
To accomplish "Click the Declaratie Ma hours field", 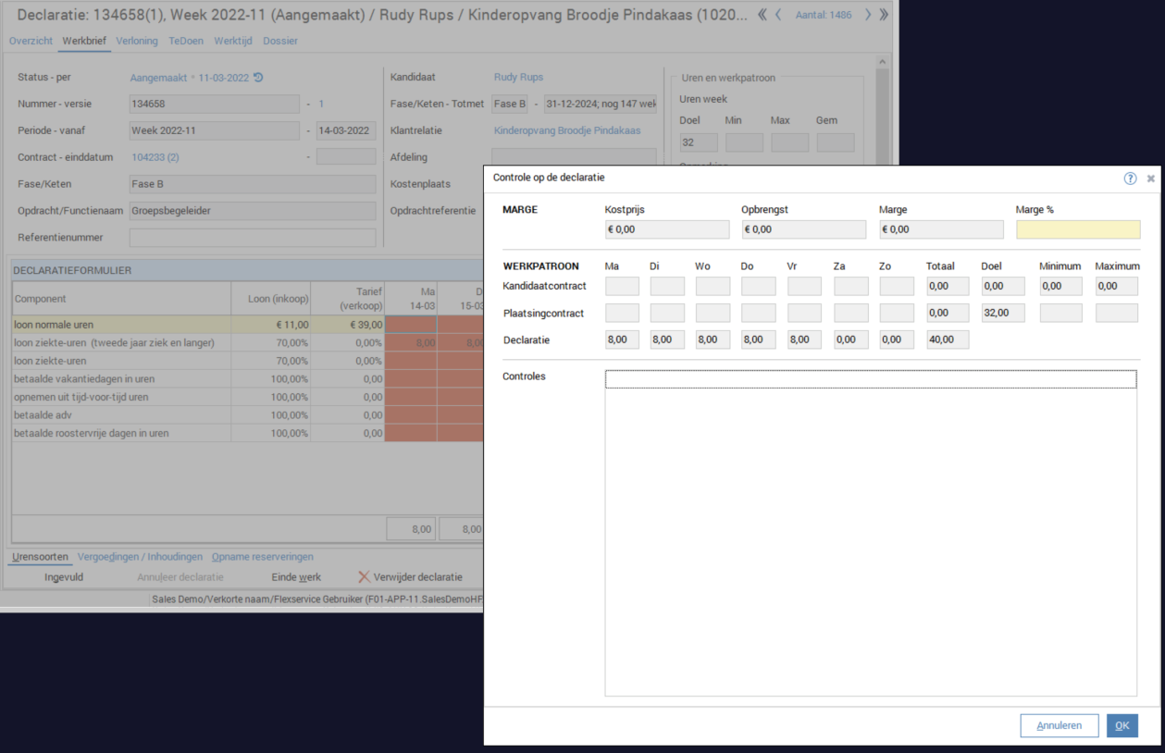I will pyautogui.click(x=622, y=339).
